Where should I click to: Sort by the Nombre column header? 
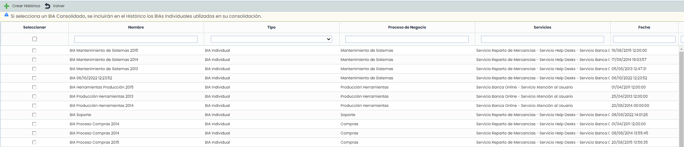click(136, 27)
